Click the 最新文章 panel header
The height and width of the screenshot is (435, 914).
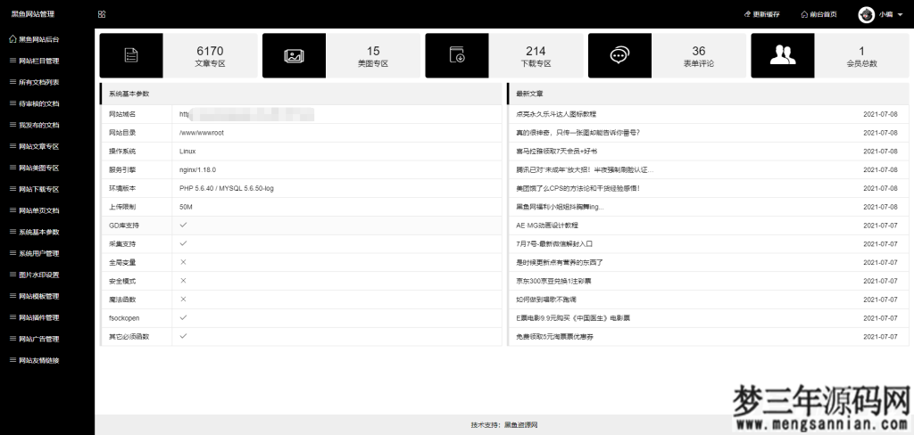tap(708, 94)
